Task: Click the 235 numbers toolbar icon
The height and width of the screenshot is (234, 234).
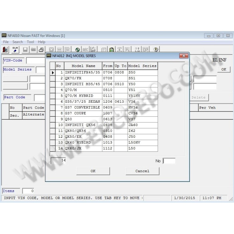Action: pos(119,49)
